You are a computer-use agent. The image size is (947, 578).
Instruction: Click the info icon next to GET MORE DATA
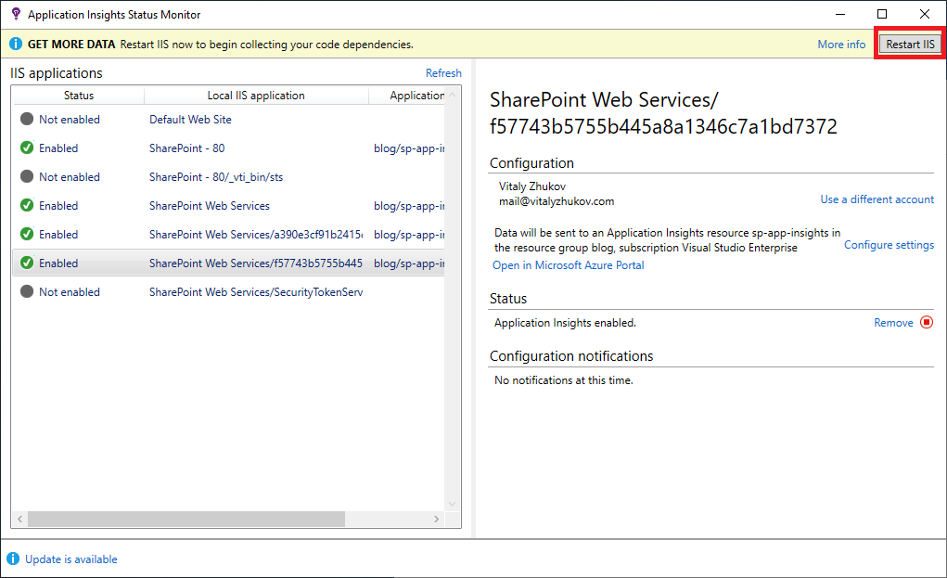coord(16,45)
